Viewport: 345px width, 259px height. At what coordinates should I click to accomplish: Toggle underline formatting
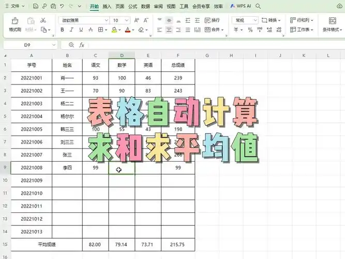(x=81, y=30)
